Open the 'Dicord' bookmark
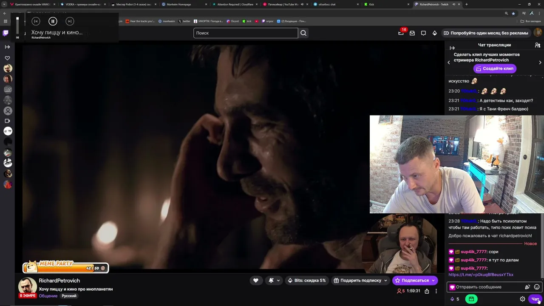Image resolution: width=544 pixels, height=306 pixels. click(232, 21)
